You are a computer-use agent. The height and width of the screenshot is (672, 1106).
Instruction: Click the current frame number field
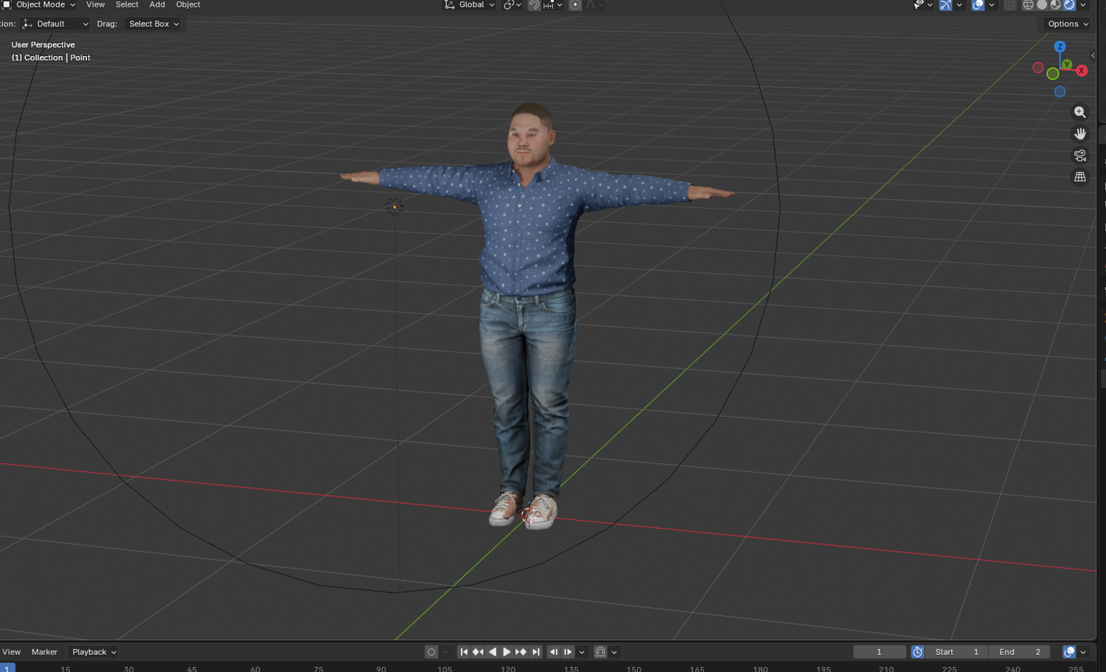pyautogui.click(x=879, y=652)
